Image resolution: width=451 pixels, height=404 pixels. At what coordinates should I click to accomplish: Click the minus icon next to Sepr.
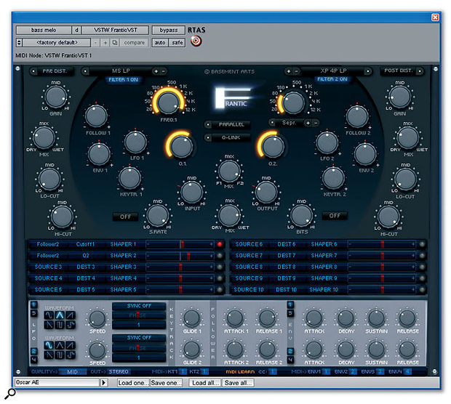coord(316,123)
